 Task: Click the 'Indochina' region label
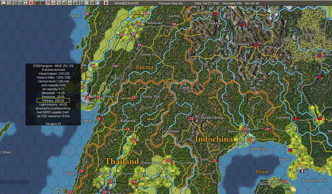[x=214, y=139]
